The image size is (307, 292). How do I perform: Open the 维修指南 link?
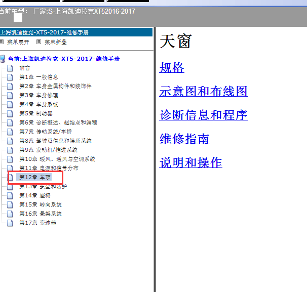point(184,139)
